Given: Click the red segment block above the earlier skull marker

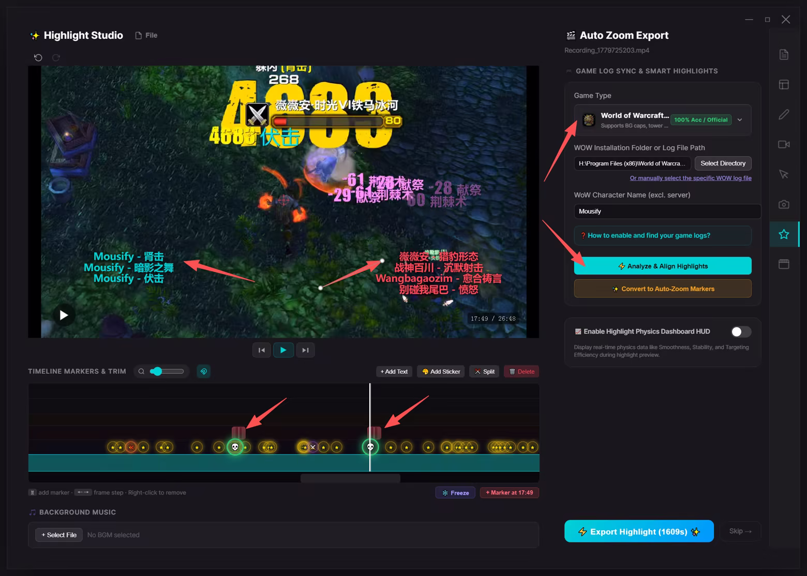Looking at the screenshot, I should click(238, 433).
